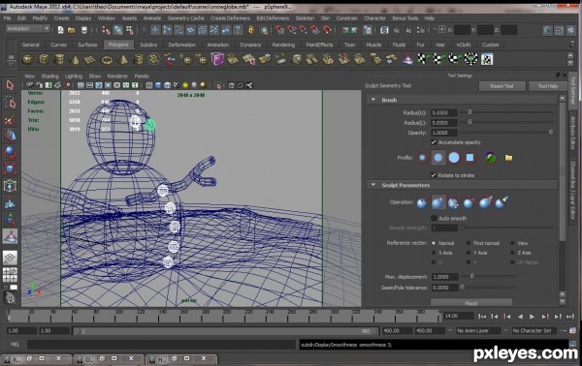The width and height of the screenshot is (582, 366).
Task: Switch to single perspective view layout
Action: (x=10, y=258)
